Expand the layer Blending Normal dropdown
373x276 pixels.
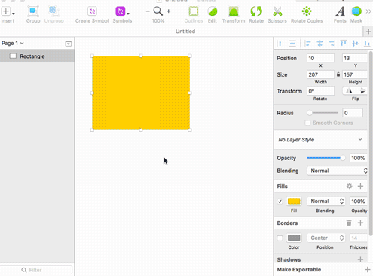tap(338, 171)
